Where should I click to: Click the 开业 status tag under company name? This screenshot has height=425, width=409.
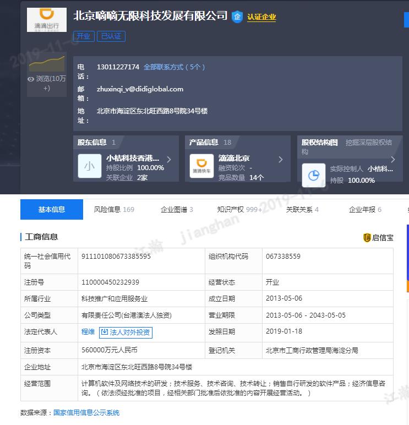click(83, 36)
